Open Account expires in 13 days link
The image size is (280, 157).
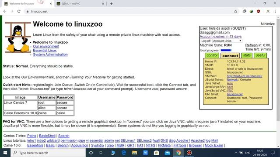click(220, 37)
